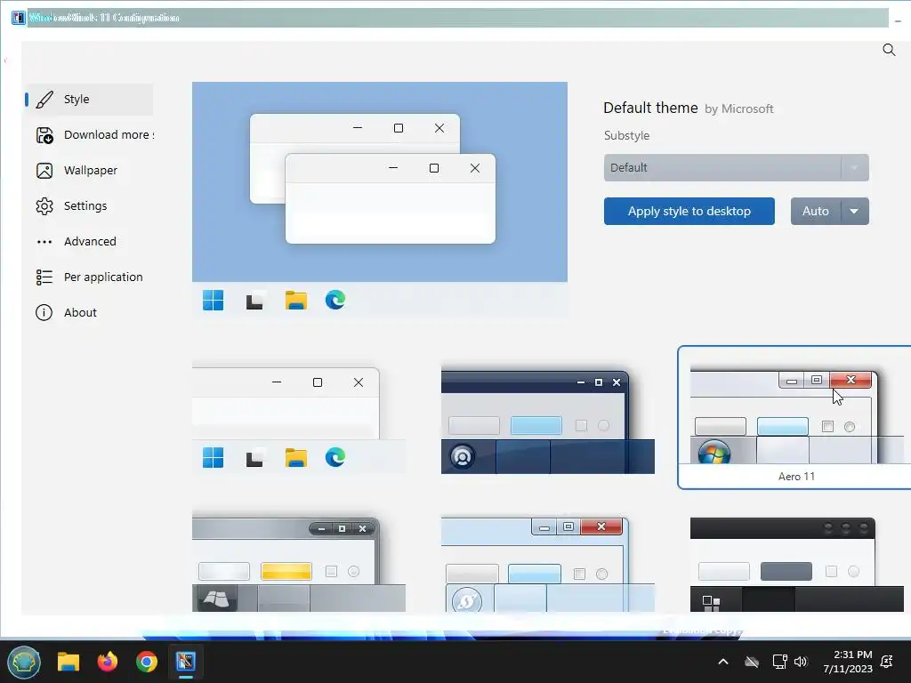
Task: Click the large Default theme preview
Action: (x=379, y=200)
